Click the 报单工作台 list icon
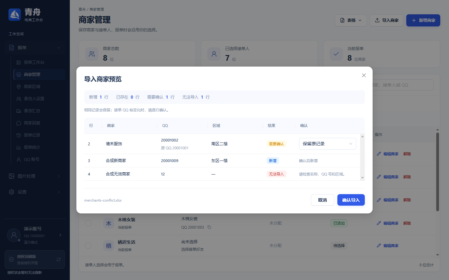The height and width of the screenshot is (280, 449). [19, 63]
